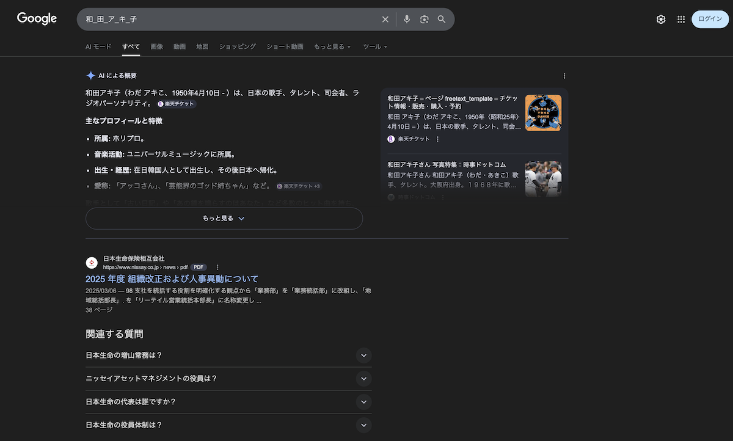Open quick settings gear icon
This screenshot has width=733, height=441.
point(661,20)
